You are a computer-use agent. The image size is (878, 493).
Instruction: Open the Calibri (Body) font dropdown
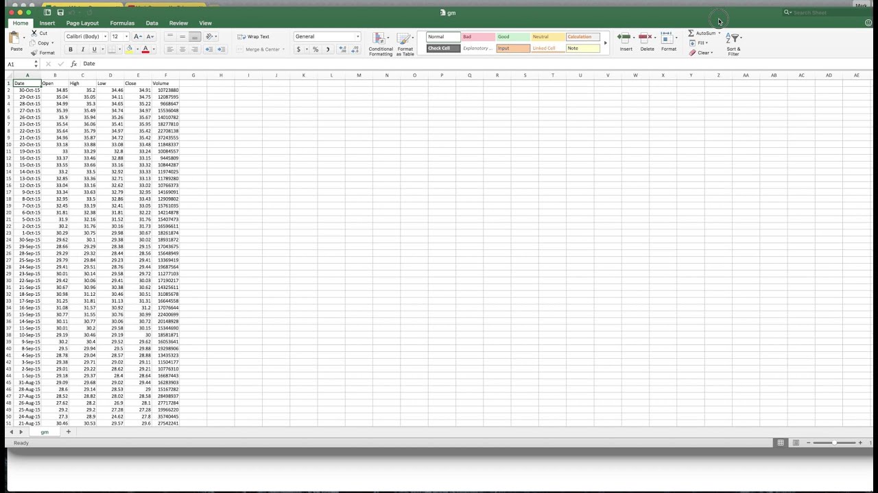[105, 36]
